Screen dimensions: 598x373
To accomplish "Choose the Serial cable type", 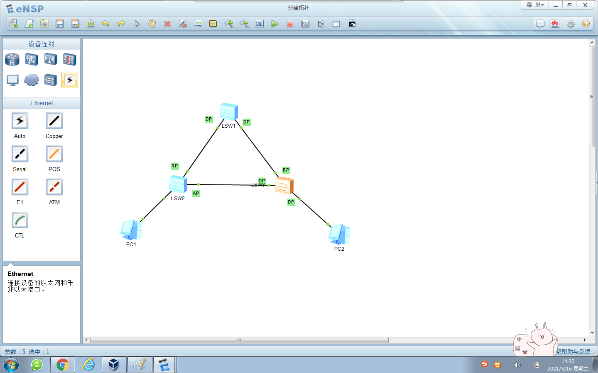I will tap(20, 154).
